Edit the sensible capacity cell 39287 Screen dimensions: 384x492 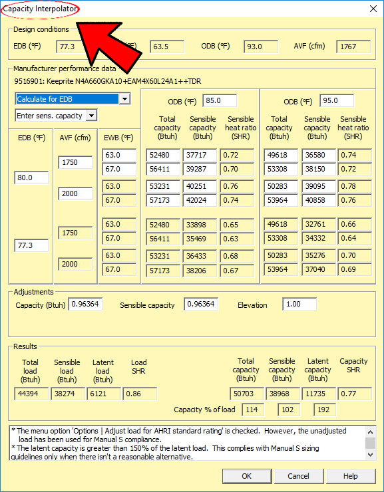pyautogui.click(x=200, y=169)
